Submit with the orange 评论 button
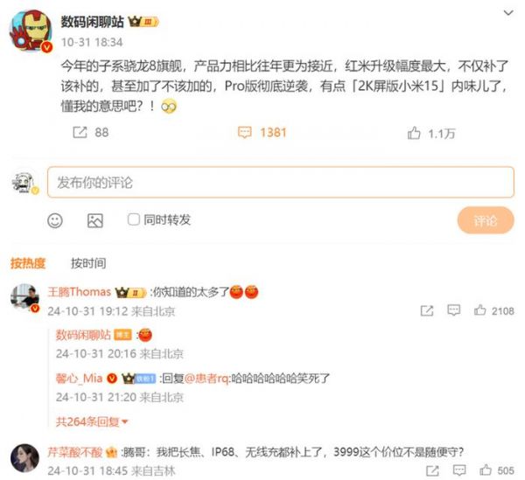The image size is (525, 480). click(486, 221)
